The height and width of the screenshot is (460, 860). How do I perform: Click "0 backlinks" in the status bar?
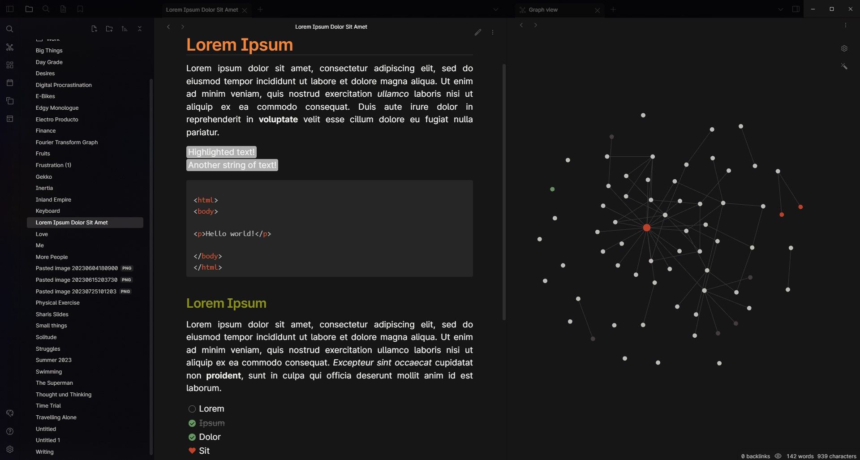756,456
